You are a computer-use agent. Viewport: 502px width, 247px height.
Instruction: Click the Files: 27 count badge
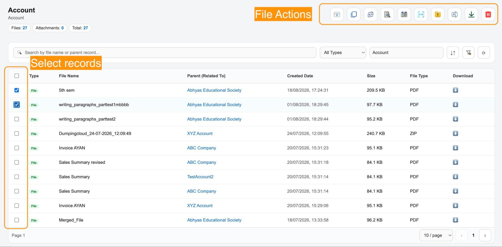click(19, 28)
